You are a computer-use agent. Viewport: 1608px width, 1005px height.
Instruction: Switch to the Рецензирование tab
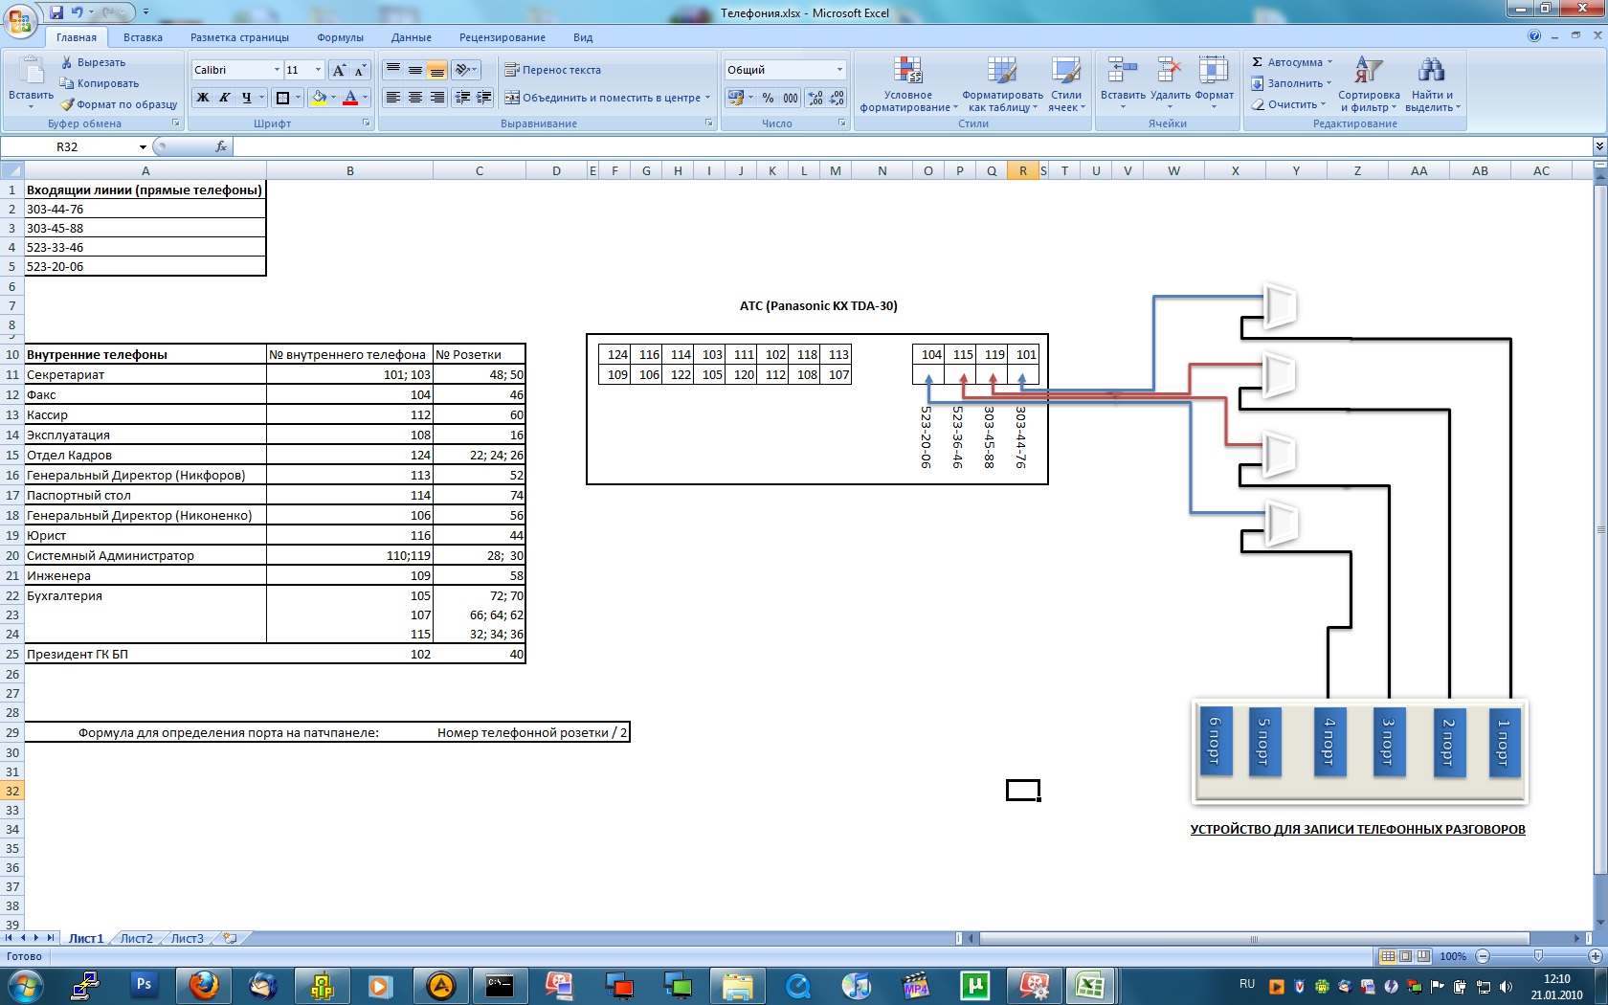[502, 37]
